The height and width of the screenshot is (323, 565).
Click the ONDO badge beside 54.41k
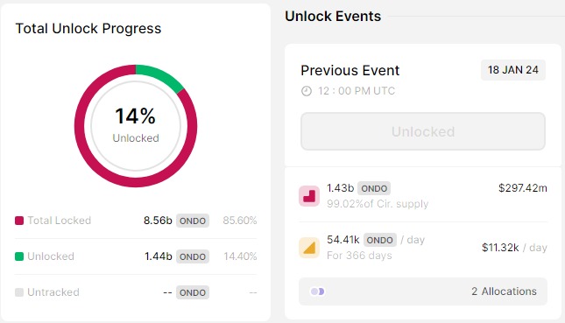(x=380, y=240)
